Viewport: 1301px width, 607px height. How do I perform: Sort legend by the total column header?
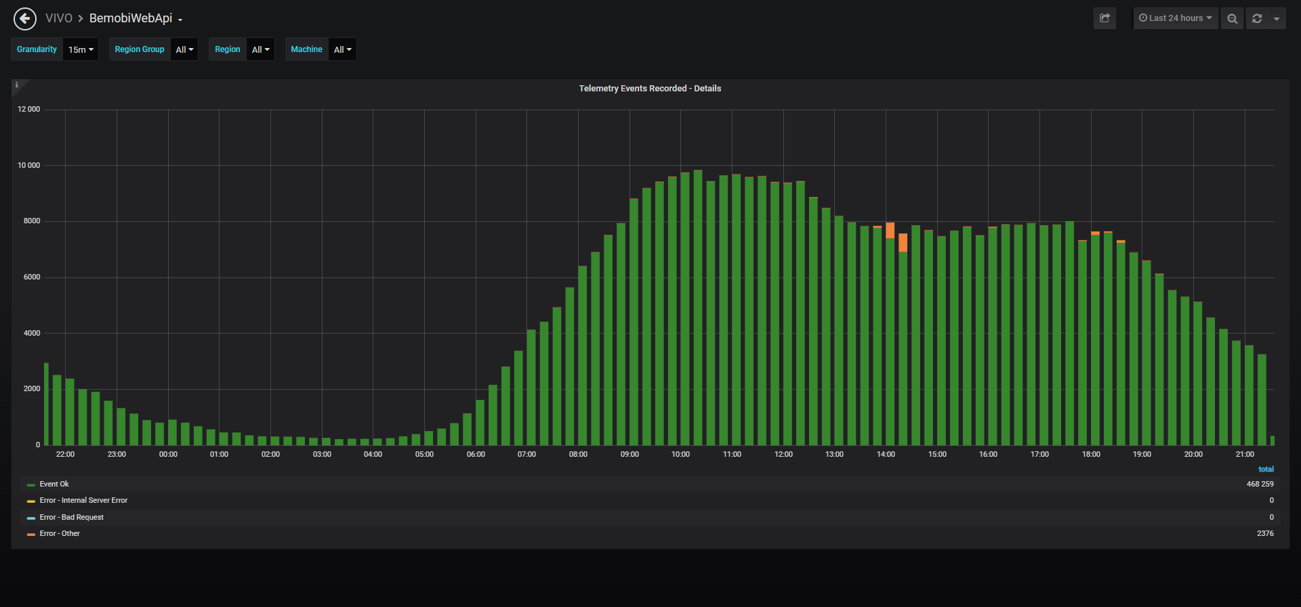(1266, 469)
